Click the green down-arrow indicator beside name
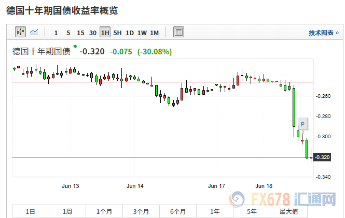Viewport: 345px width, 218px height. click(75, 47)
